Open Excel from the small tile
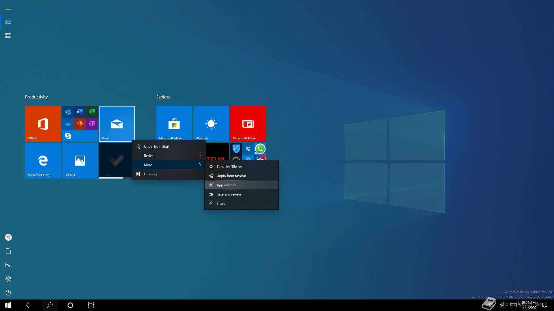This screenshot has height=311, width=554. coord(92,112)
